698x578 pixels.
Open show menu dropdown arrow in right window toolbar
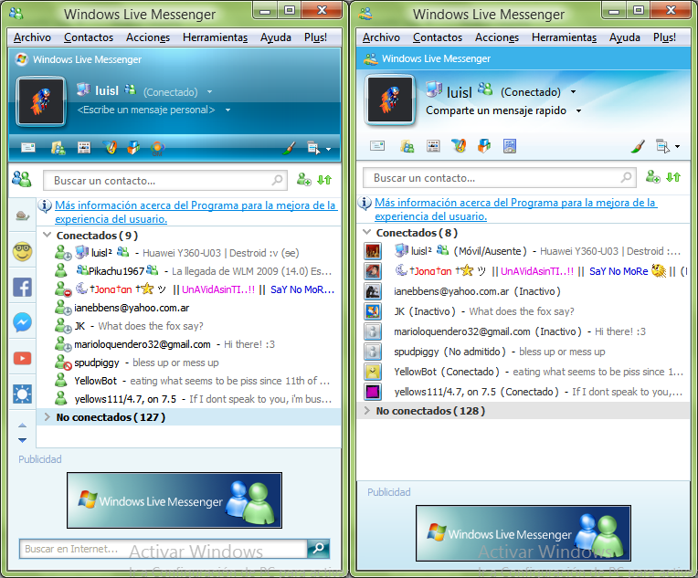pos(677,146)
